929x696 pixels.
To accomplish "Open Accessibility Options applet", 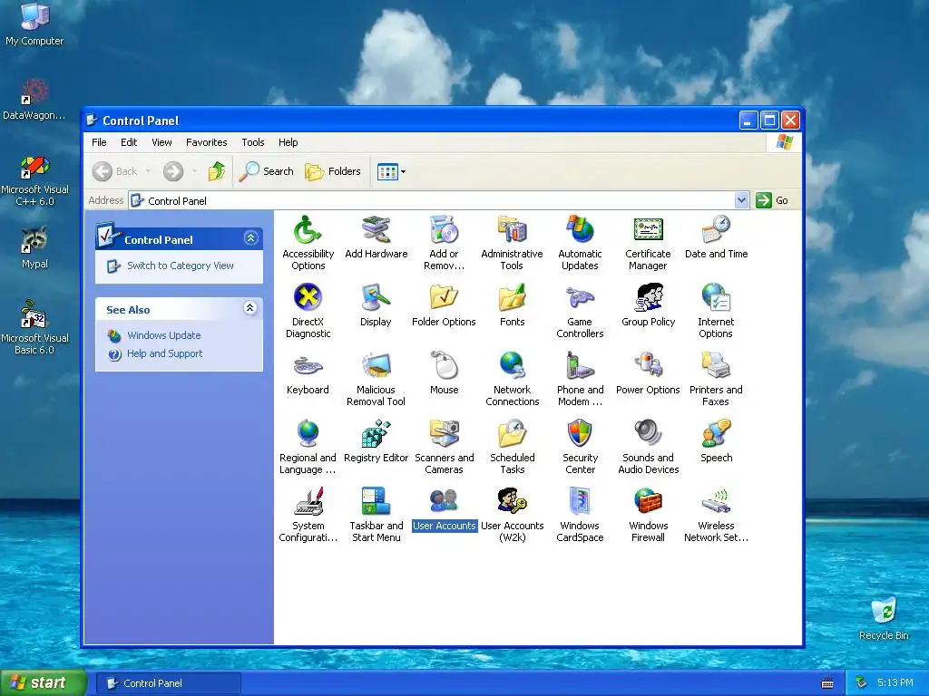I will tap(308, 230).
